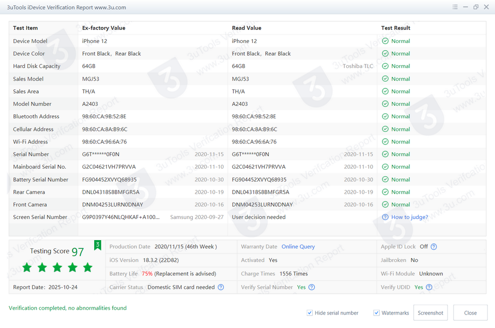Screen dimensions: 495x328
Task: Click the Serial Number Normal check icon
Action: [385, 154]
